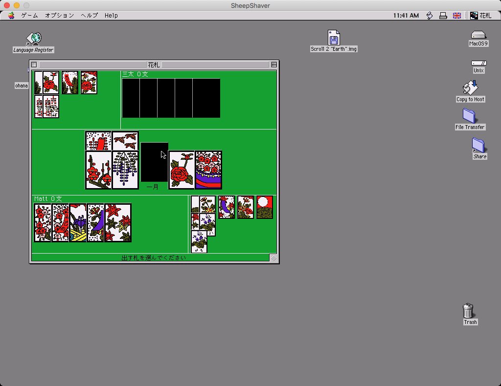The width and height of the screenshot is (501, 386).
Task: Close the 花札 window
Action: point(34,65)
